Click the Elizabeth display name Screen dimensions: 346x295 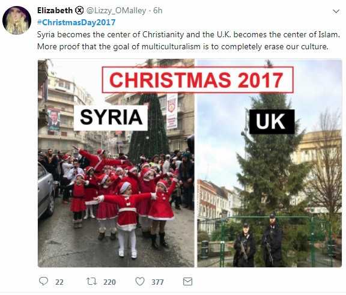coord(55,10)
